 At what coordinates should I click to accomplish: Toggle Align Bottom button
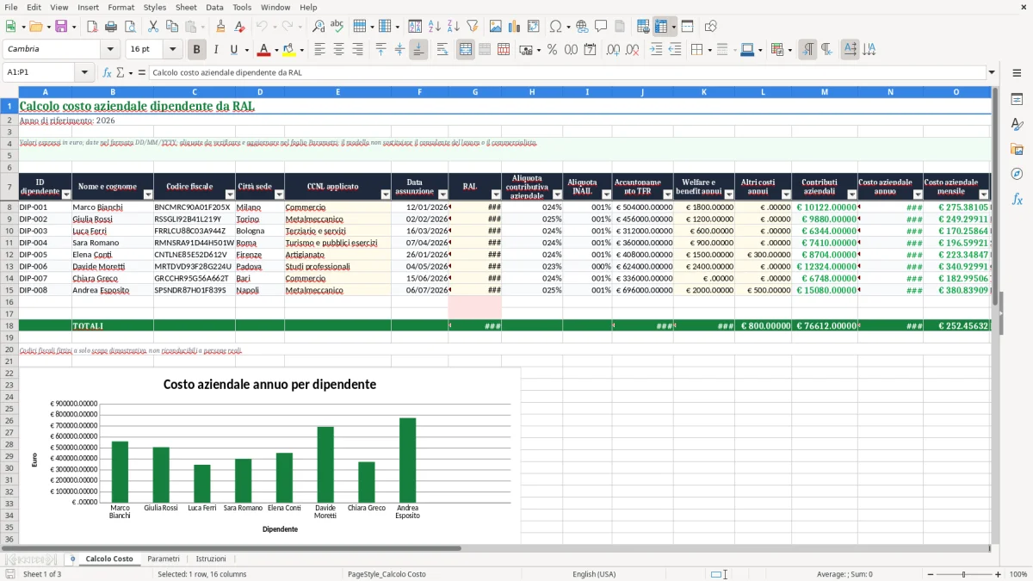click(x=418, y=50)
